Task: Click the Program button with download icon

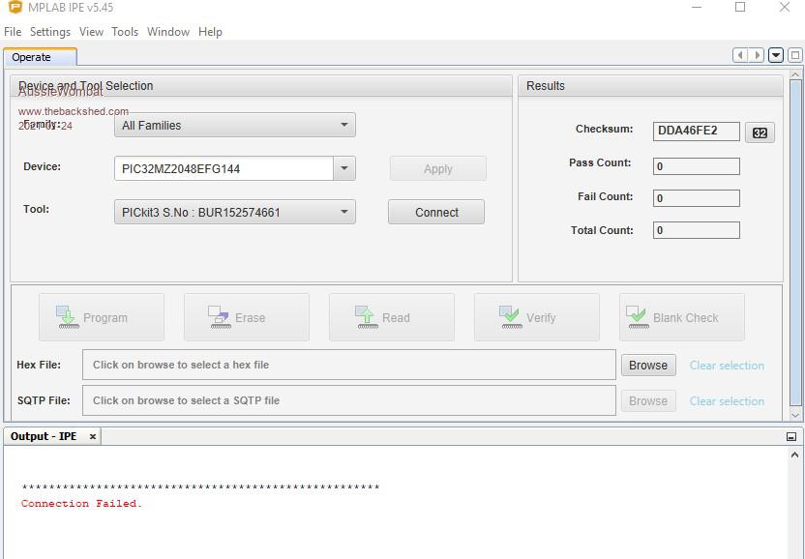Action: 102,317
